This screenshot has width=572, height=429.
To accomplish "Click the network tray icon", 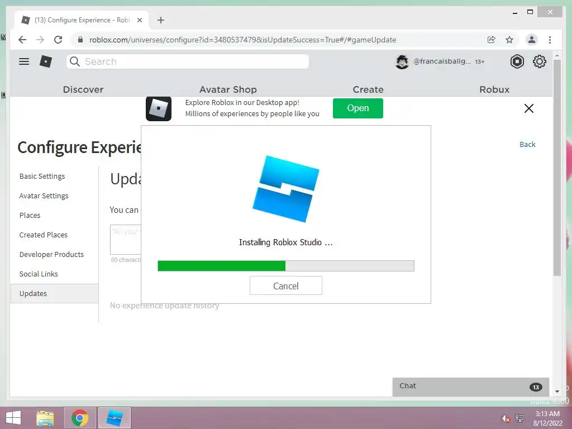I will click(519, 418).
